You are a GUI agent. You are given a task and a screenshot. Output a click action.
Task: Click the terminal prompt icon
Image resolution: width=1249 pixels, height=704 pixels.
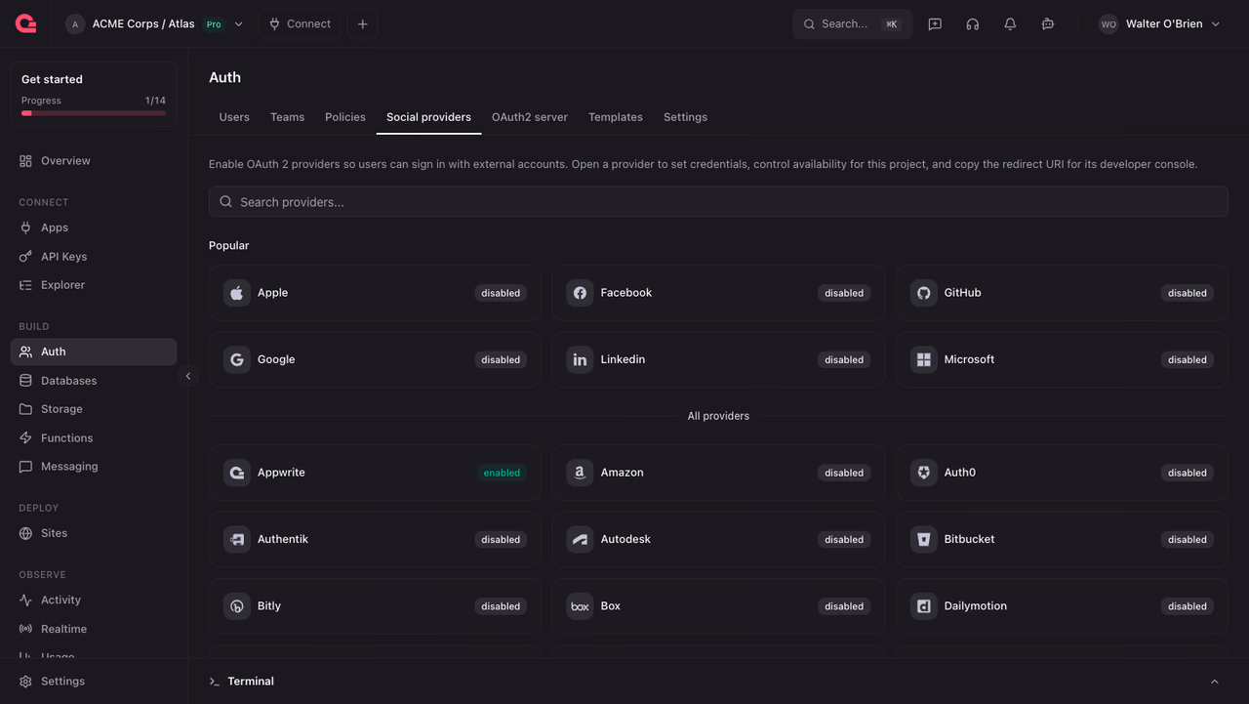point(215,682)
